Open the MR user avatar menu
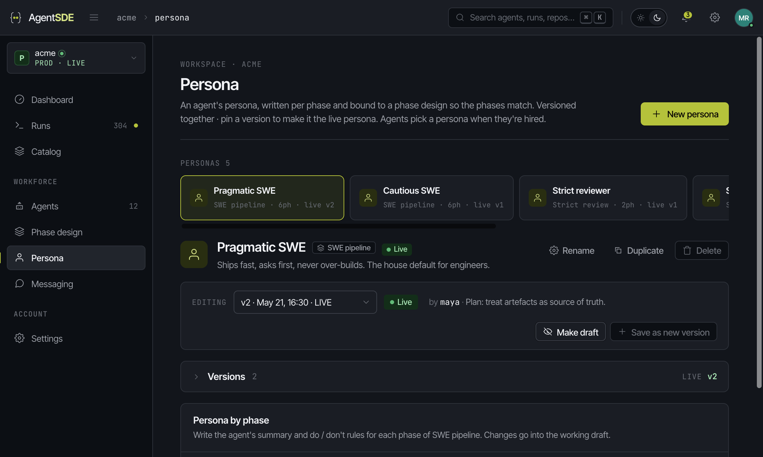Screen dimensions: 763x457 coord(744,18)
